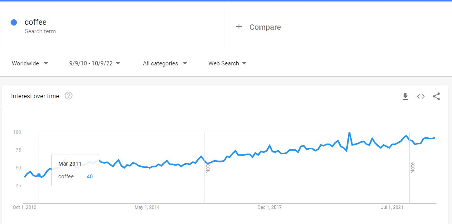Click the Note marker near Jul 2021

pyautogui.click(x=412, y=168)
